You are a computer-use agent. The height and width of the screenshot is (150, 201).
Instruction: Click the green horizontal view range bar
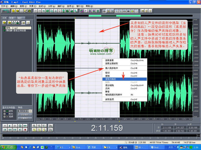pos(115,16)
